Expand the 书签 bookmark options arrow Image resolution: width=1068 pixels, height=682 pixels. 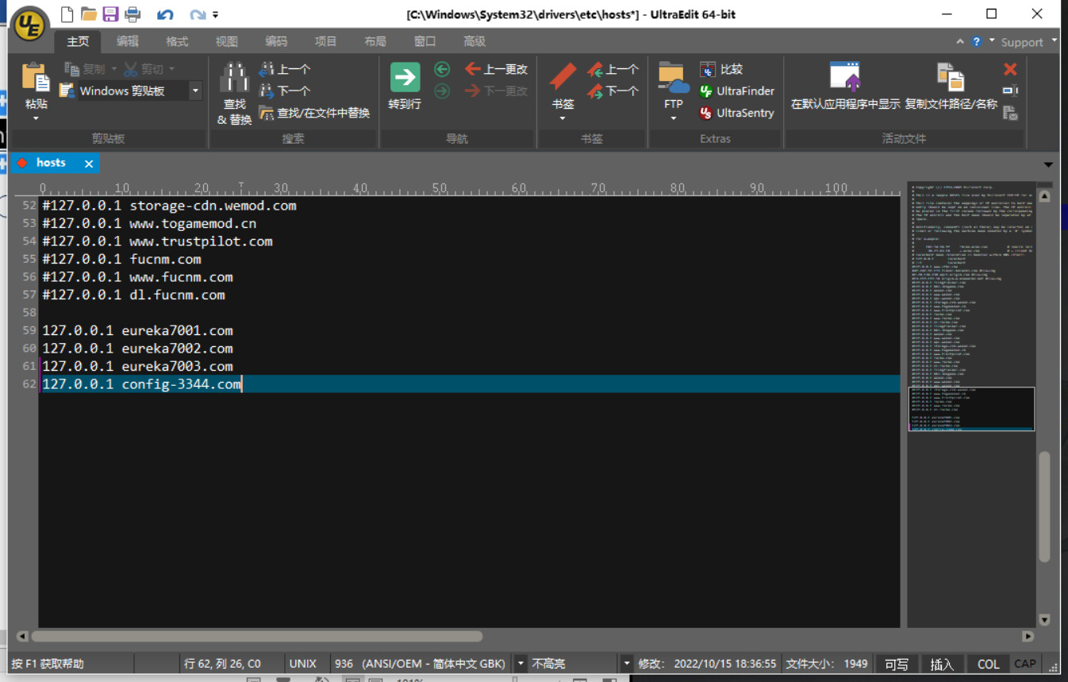point(563,119)
